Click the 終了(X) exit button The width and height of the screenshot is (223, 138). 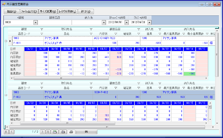pos(86,11)
